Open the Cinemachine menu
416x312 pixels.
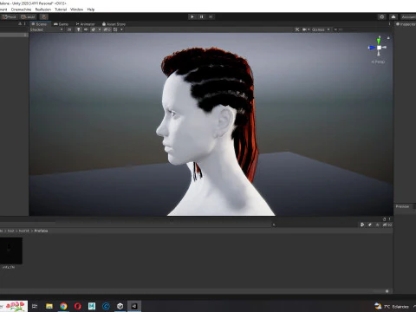[21, 10]
